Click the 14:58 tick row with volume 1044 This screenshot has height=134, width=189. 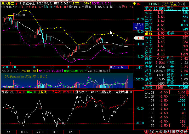(x=165, y=92)
